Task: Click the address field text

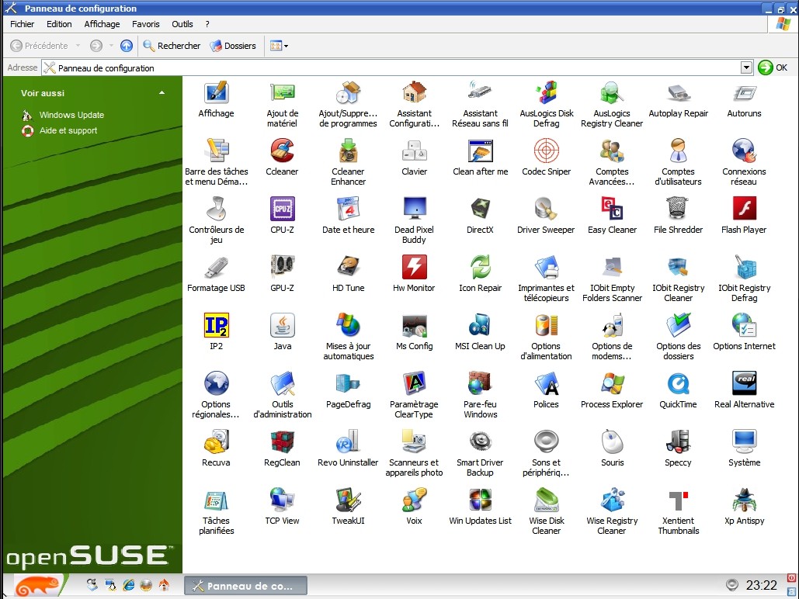Action: tap(106, 68)
